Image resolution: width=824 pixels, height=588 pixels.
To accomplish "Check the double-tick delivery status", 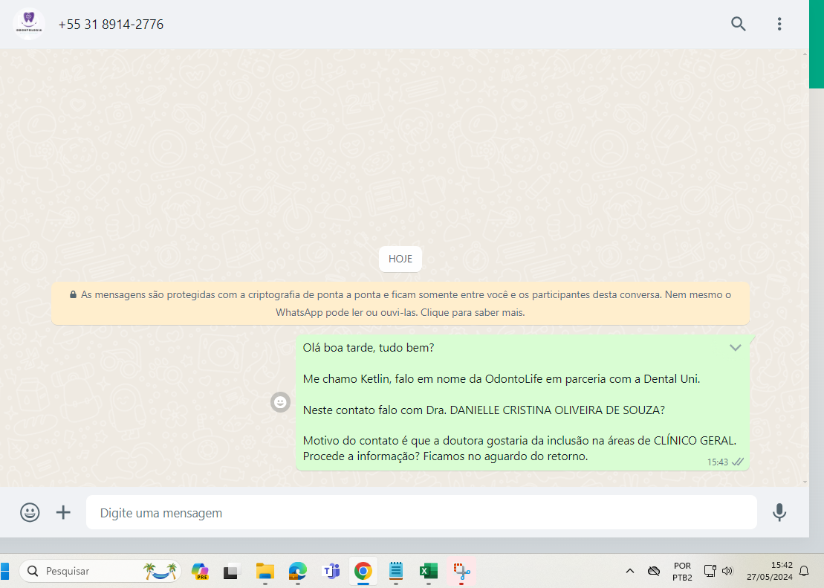I will tap(738, 462).
